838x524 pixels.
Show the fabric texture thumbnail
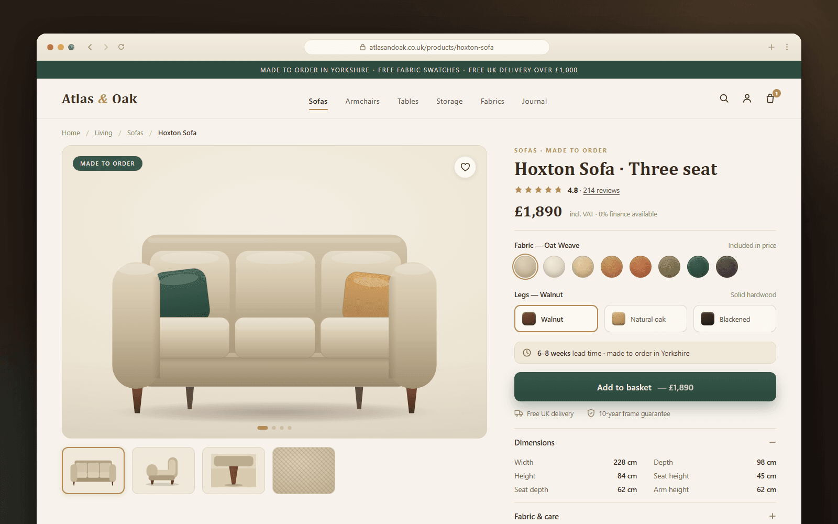pyautogui.click(x=304, y=471)
